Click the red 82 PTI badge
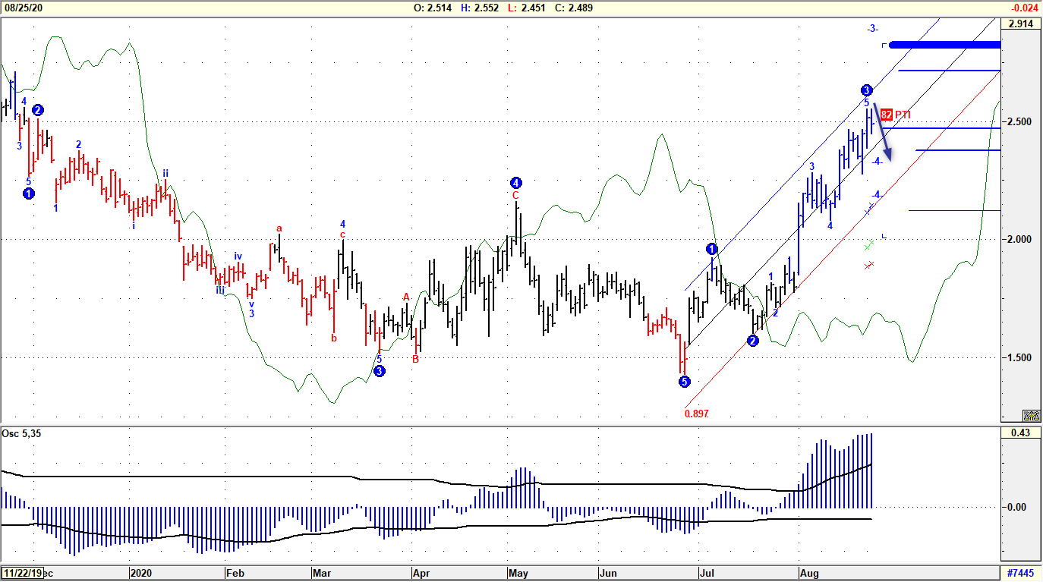 (x=886, y=115)
